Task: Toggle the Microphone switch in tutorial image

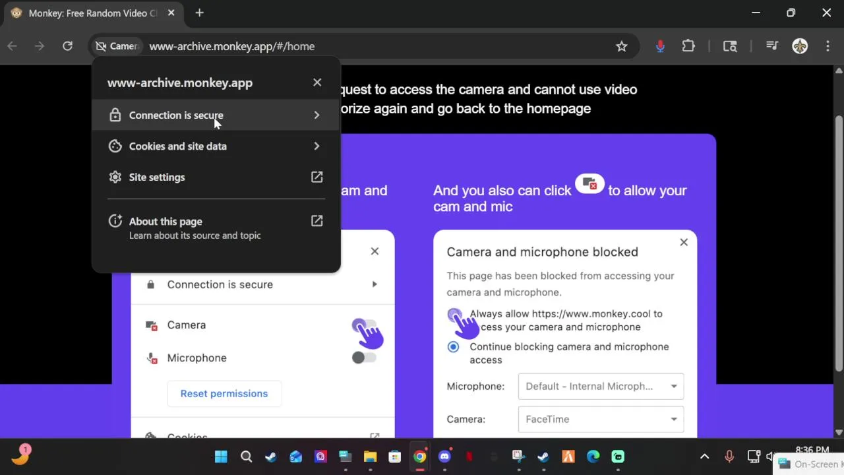Action: pos(364,358)
